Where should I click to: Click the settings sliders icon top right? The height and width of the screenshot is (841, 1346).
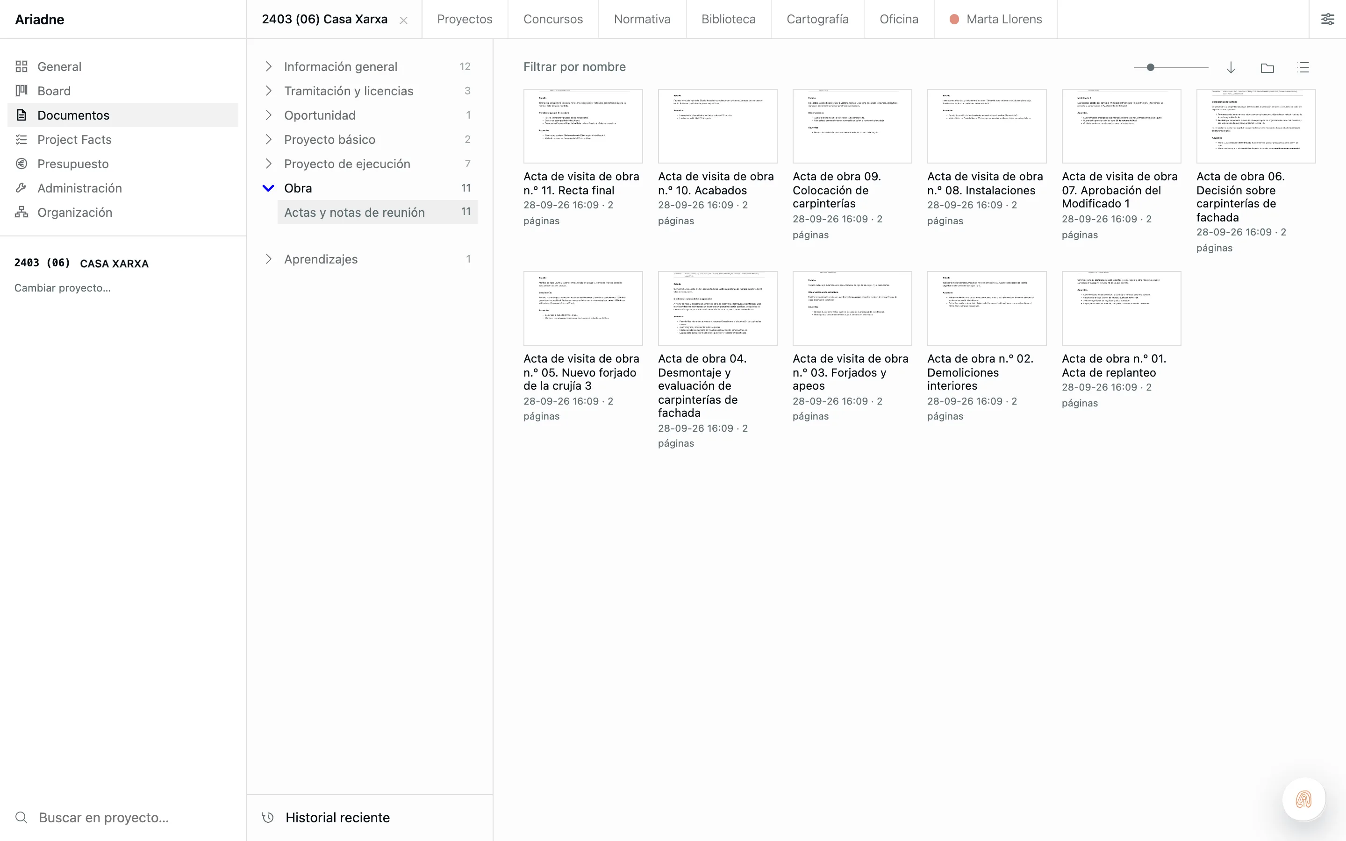pos(1327,19)
